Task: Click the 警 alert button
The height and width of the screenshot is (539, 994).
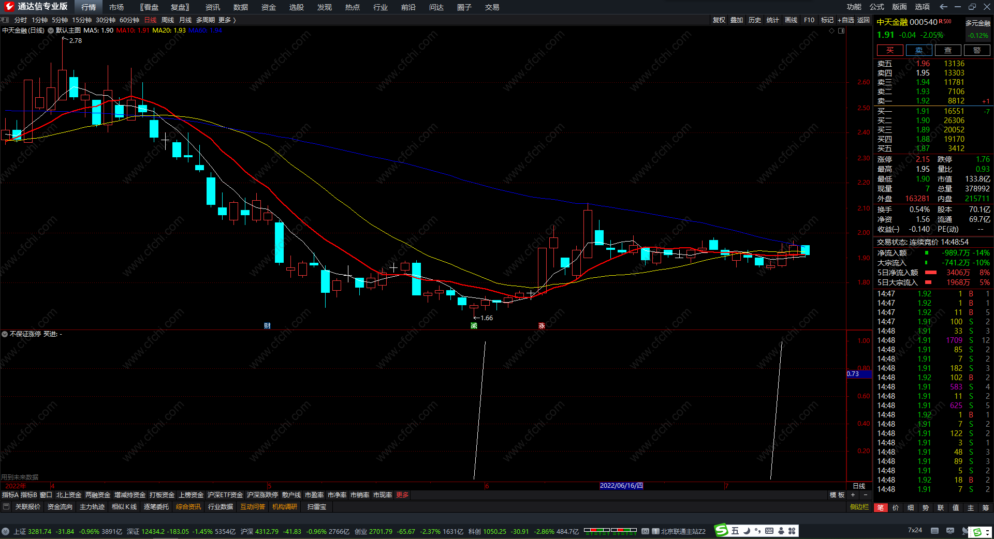Action: point(977,50)
